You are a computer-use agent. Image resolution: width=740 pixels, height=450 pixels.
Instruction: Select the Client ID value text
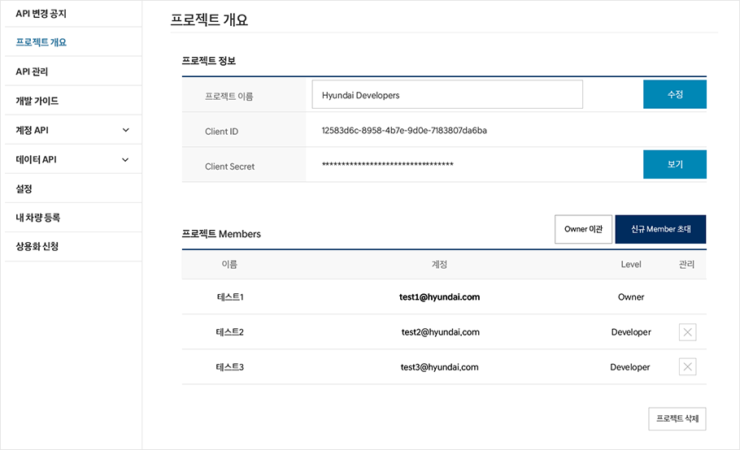(404, 131)
